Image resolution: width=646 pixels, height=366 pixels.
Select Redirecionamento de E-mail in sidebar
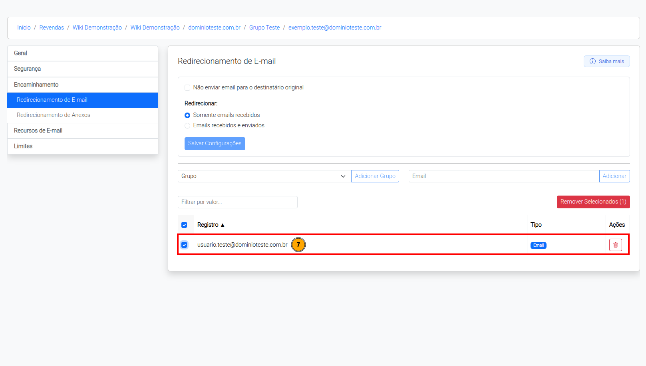83,100
